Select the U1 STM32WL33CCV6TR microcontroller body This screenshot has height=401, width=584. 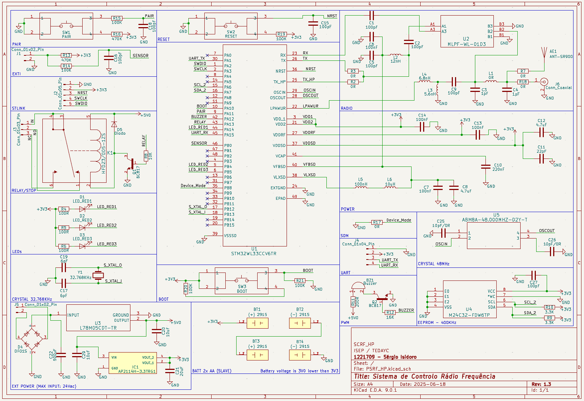(255, 145)
